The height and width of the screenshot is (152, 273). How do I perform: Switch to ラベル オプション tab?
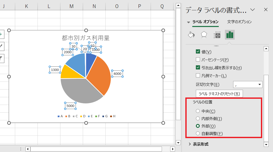205,22
